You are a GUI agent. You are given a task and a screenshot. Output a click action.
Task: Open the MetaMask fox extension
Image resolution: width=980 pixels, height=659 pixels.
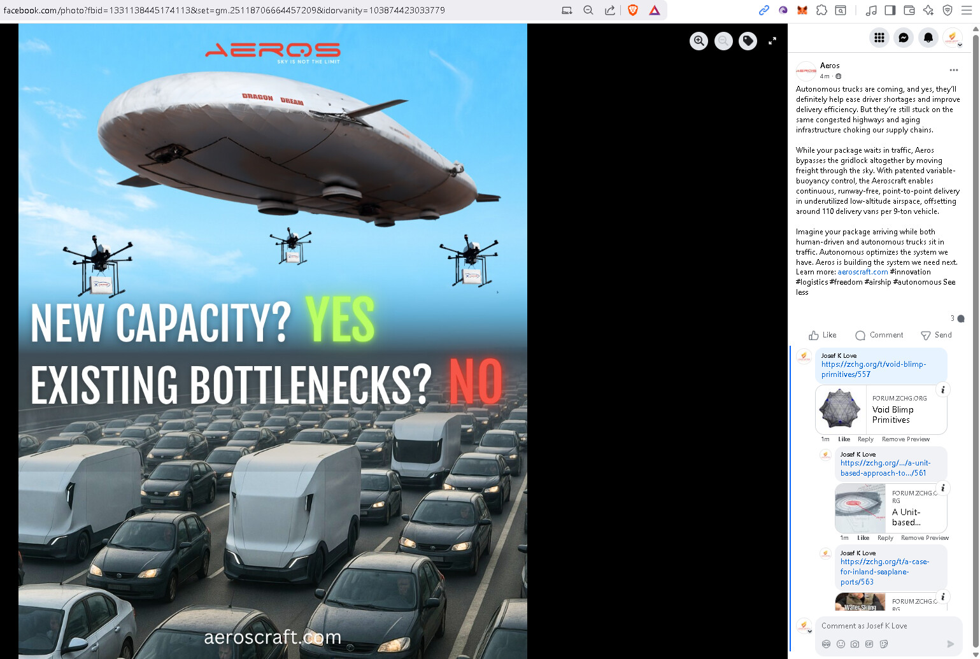(x=802, y=10)
